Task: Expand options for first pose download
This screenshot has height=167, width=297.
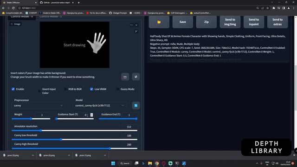Action: point(33,155)
